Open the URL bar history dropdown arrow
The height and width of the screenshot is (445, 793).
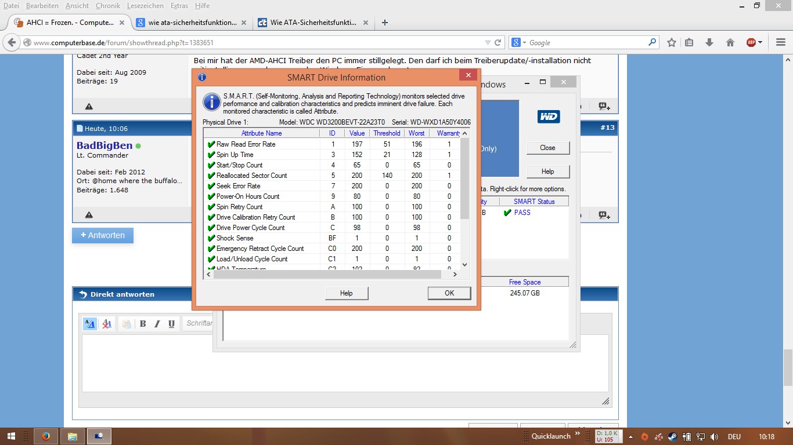coord(488,42)
